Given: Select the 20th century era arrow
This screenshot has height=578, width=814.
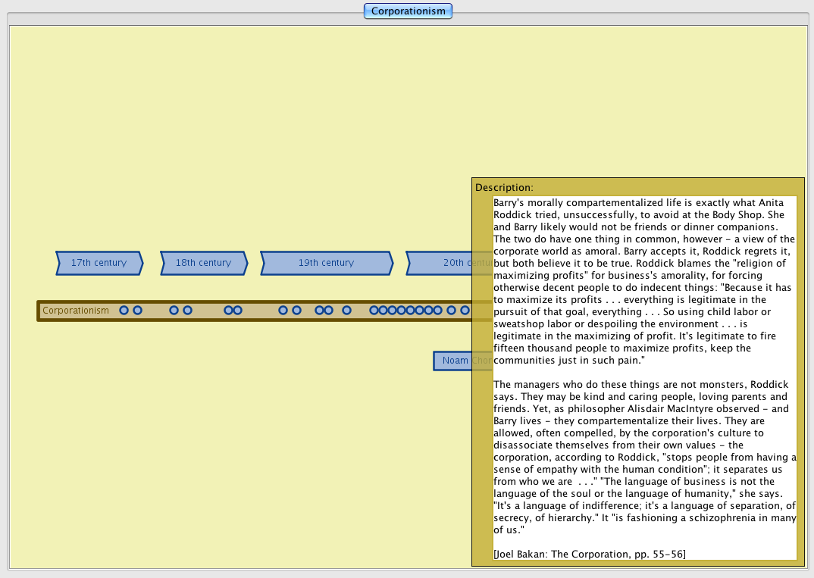Looking at the screenshot, I should (440, 263).
